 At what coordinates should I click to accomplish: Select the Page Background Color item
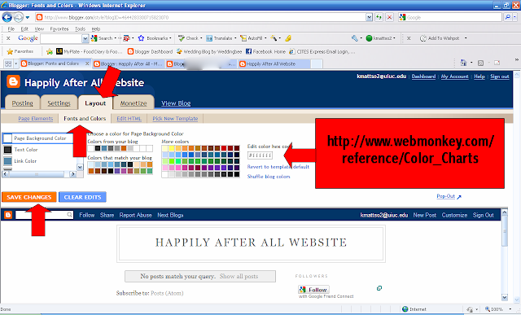tap(38, 138)
